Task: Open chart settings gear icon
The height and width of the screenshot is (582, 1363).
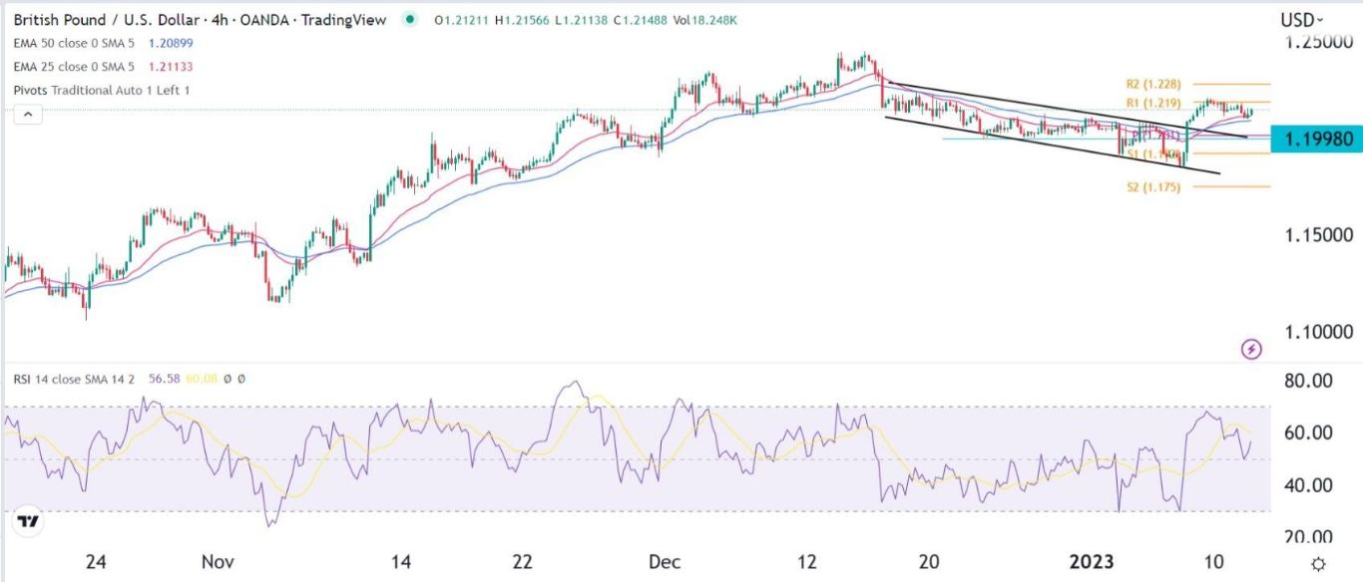Action: pos(1319,563)
